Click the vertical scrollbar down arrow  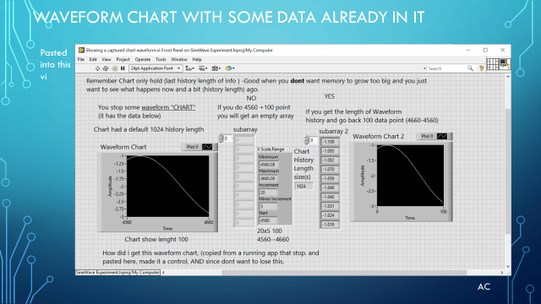pos(507,267)
